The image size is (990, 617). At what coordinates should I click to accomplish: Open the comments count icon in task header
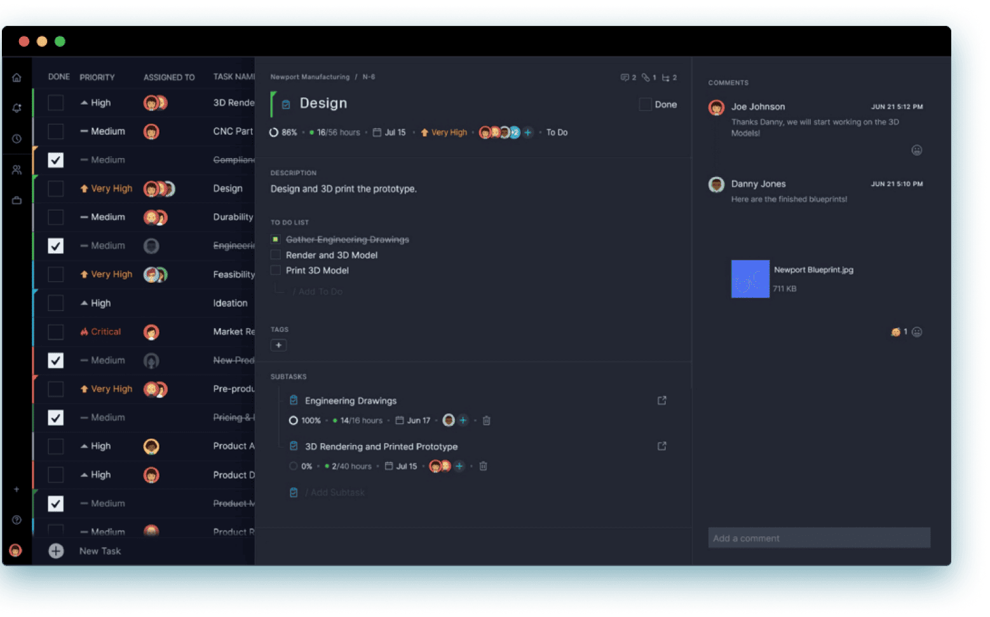click(625, 77)
